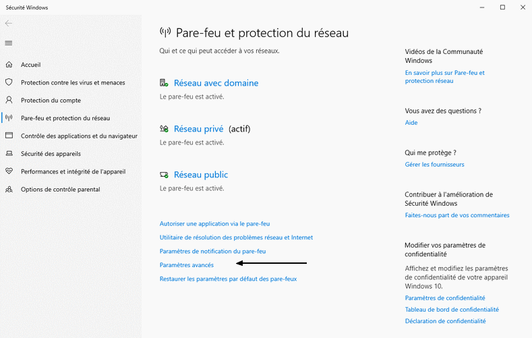The width and height of the screenshot is (532, 338).
Task: Expand the hamburger navigation menu
Action: point(9,43)
